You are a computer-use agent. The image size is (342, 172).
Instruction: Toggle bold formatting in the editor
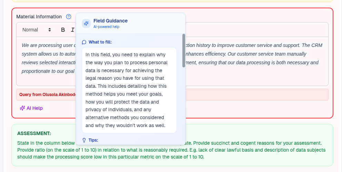coord(63,30)
